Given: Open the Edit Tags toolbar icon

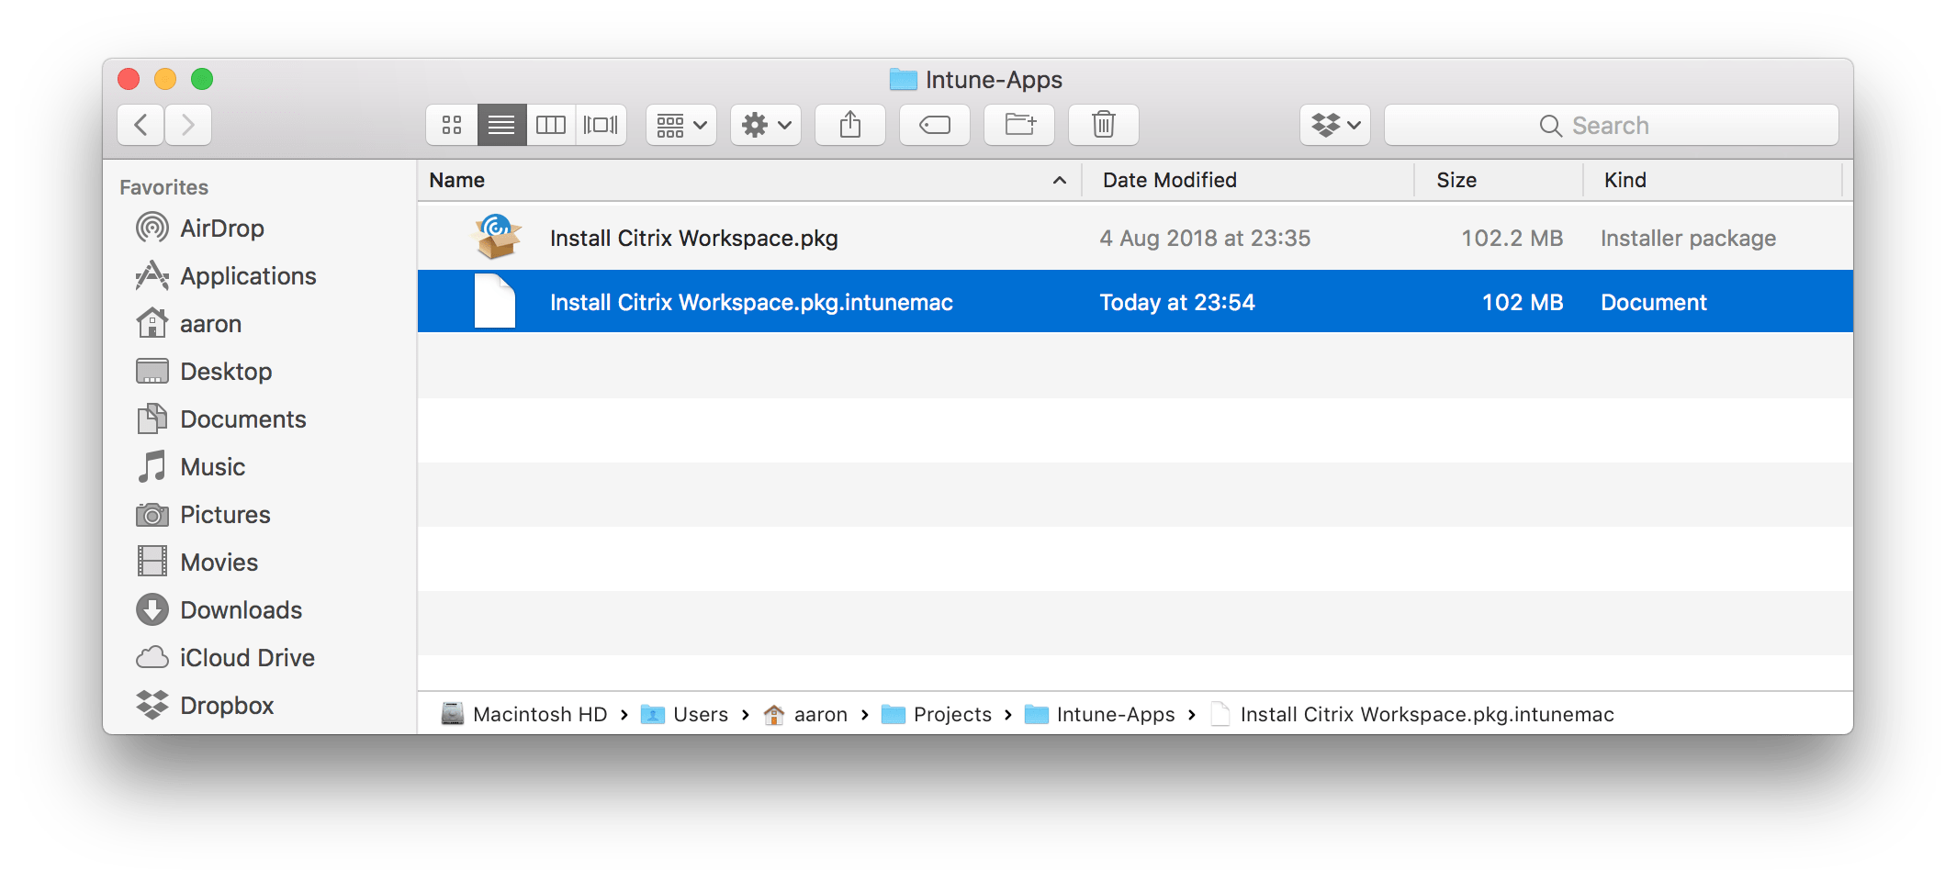Looking at the screenshot, I should click(x=934, y=125).
